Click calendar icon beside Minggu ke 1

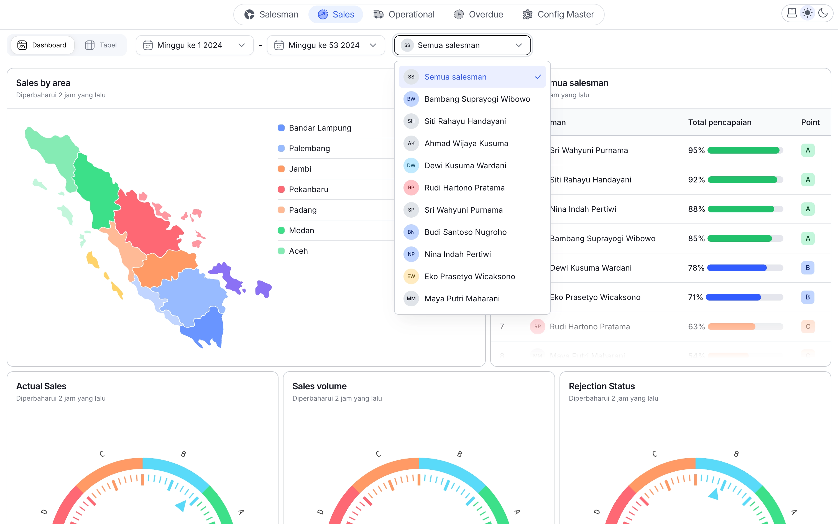(x=148, y=45)
